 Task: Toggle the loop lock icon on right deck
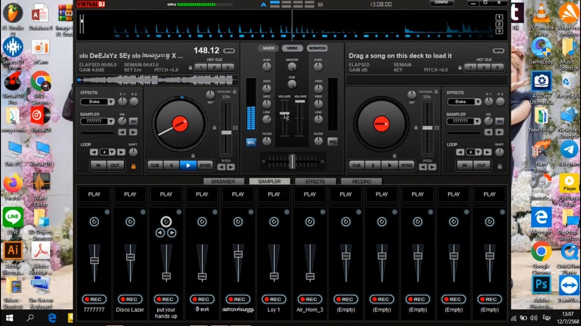[500, 167]
